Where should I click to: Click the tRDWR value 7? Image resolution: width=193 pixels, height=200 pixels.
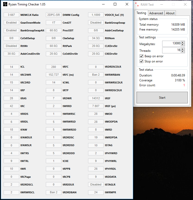click(x=54, y=98)
